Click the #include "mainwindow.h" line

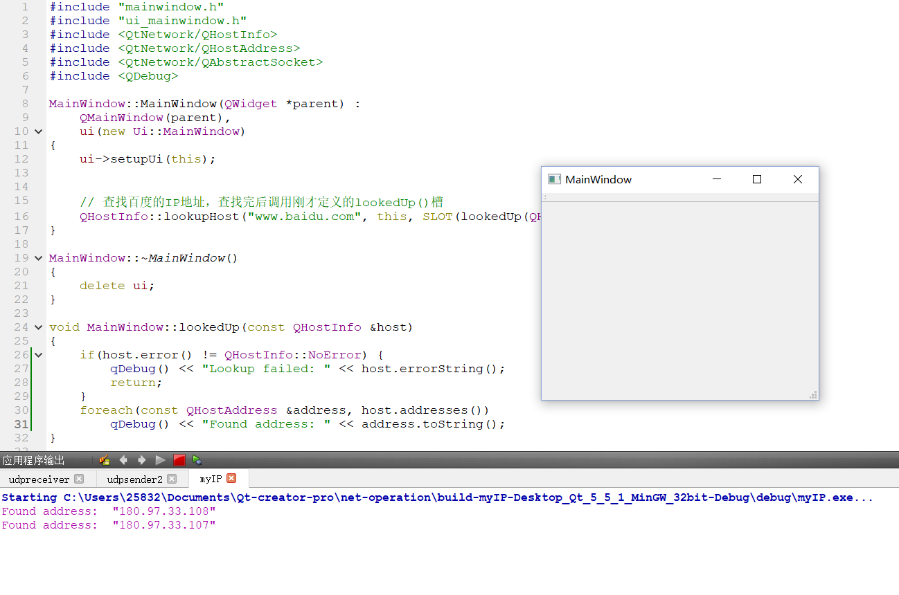[136, 7]
